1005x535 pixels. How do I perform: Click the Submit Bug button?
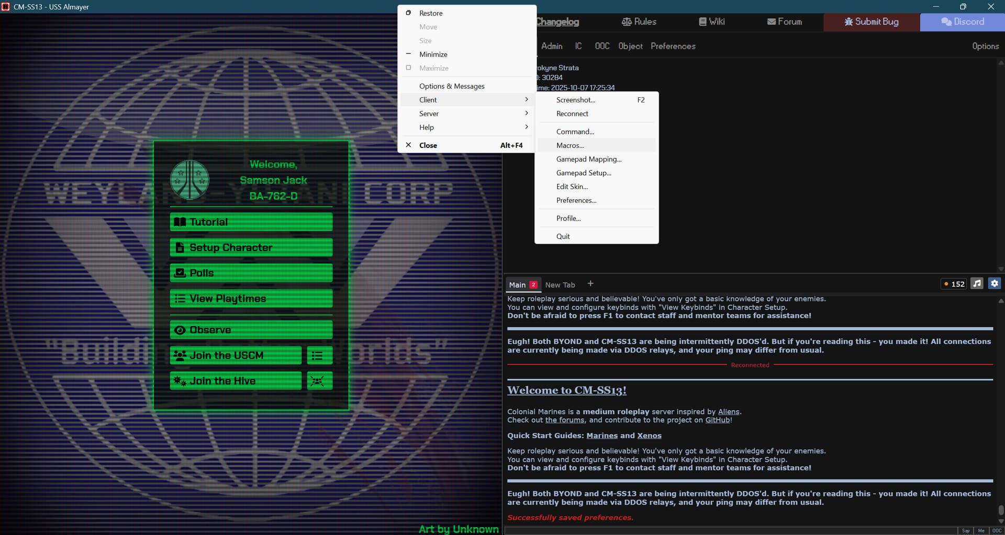click(872, 22)
